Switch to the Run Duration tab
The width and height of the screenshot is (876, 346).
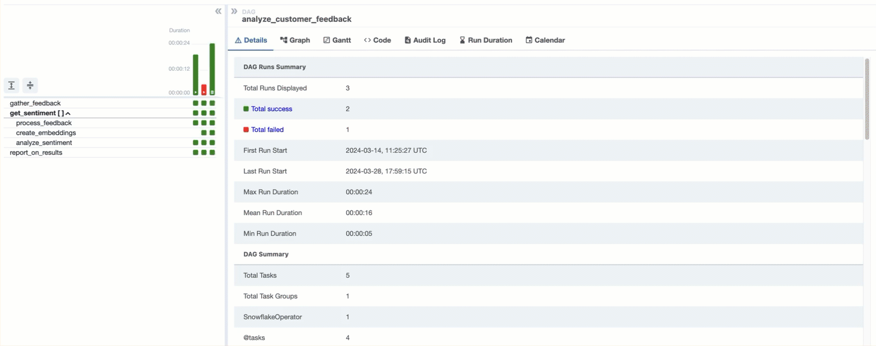click(486, 40)
